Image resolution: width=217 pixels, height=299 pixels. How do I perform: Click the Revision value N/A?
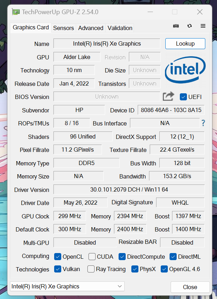[x=144, y=57]
